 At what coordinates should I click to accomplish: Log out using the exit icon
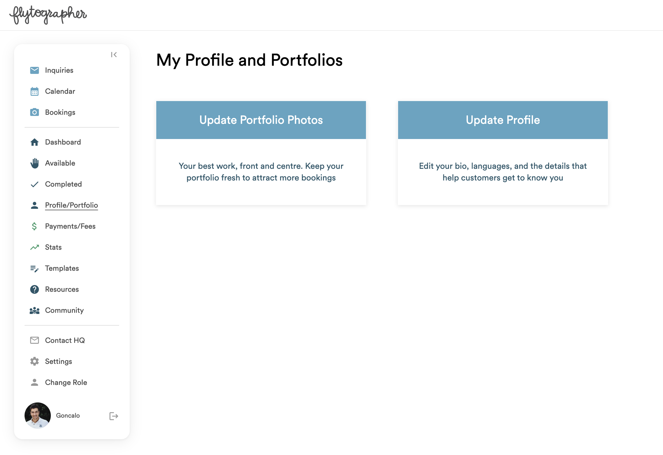point(114,416)
